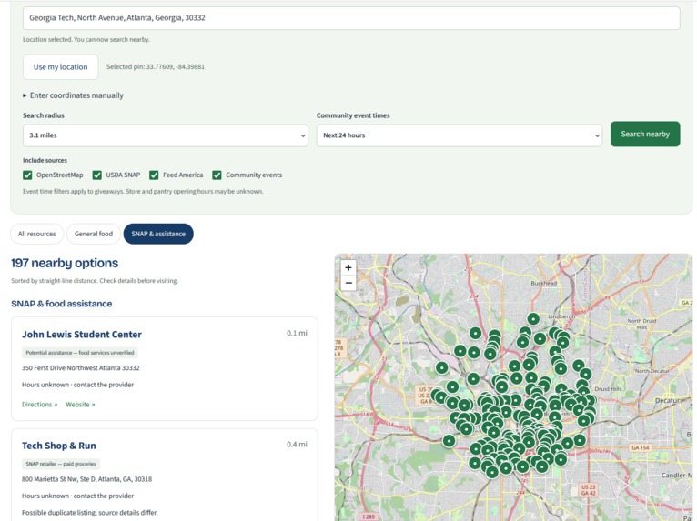The height and width of the screenshot is (521, 697).
Task: Click the 0.4 mi distance label
Action: click(x=297, y=444)
